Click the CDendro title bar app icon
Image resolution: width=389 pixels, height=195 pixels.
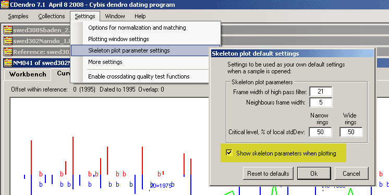[x=5, y=5]
